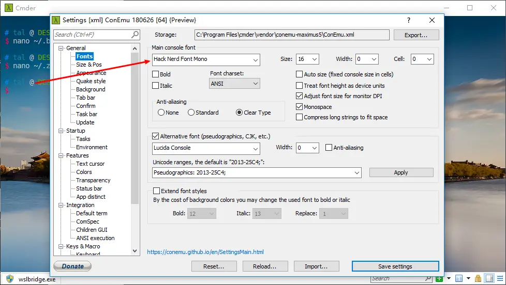Open Tasks under Startup
Viewport: 506px width, 285px height.
point(83,139)
